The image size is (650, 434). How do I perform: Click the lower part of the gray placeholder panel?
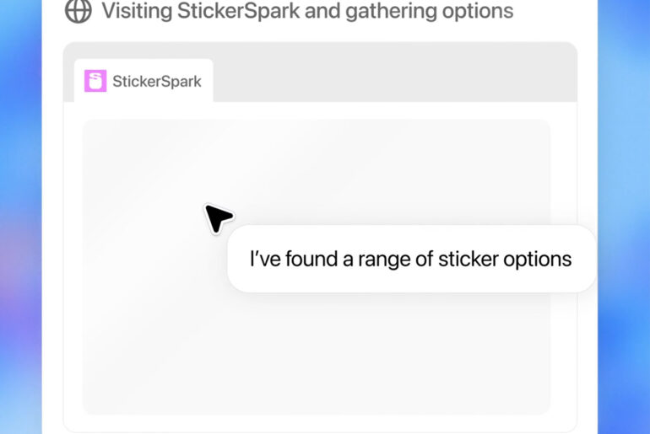click(x=317, y=364)
